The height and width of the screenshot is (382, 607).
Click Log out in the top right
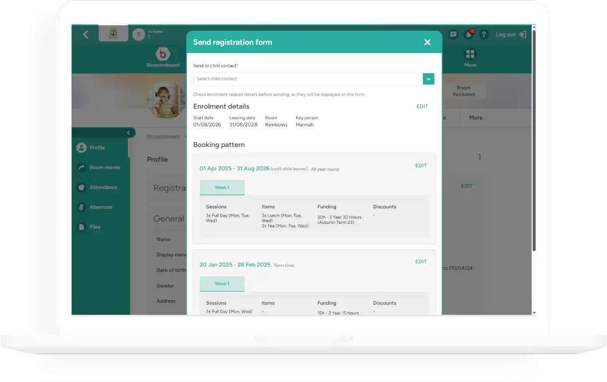(510, 34)
